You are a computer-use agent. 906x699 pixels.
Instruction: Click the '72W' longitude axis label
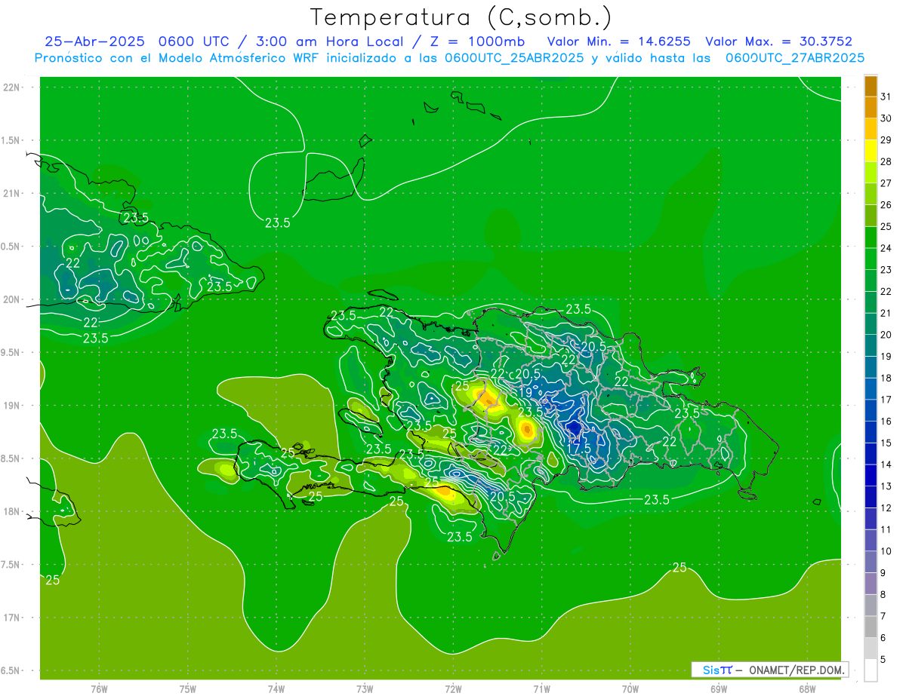pos(453,689)
